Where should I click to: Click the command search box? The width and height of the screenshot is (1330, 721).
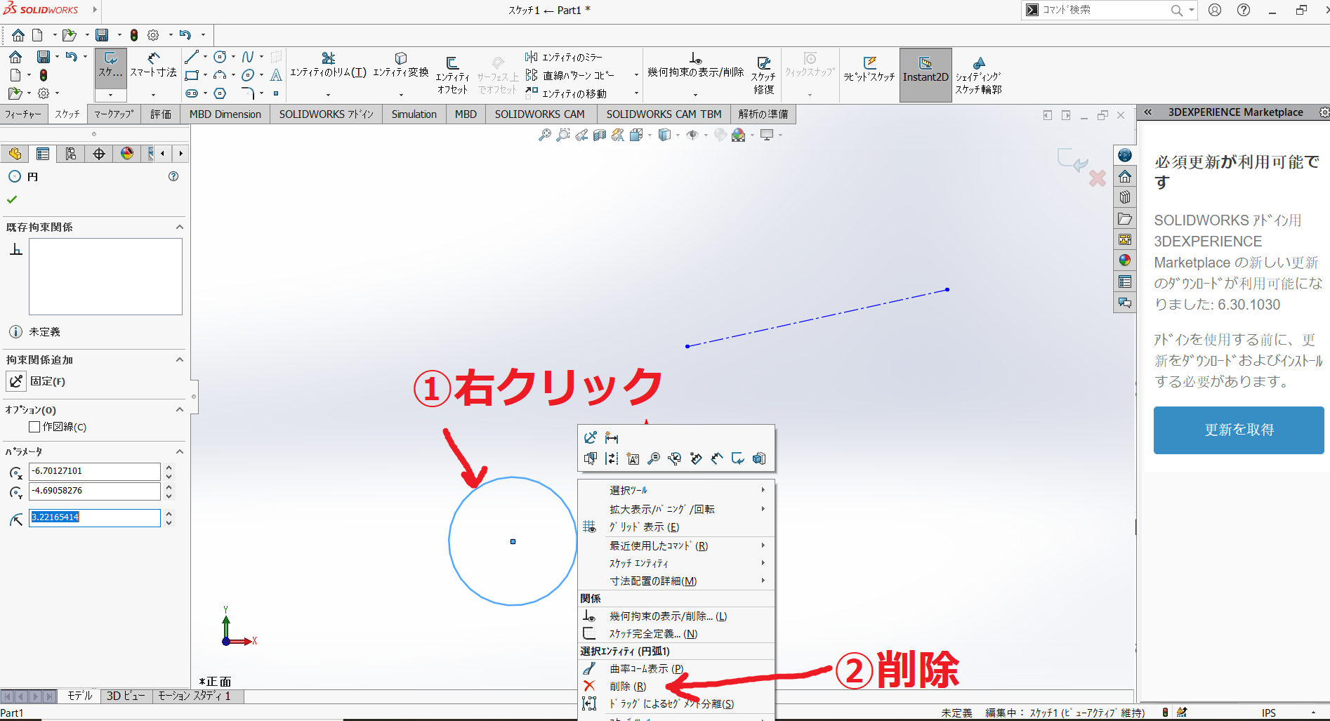point(1102,10)
